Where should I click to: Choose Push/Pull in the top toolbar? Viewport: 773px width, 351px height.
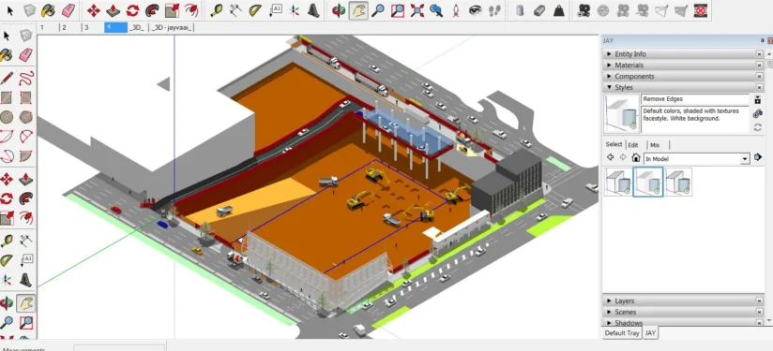[x=114, y=10]
